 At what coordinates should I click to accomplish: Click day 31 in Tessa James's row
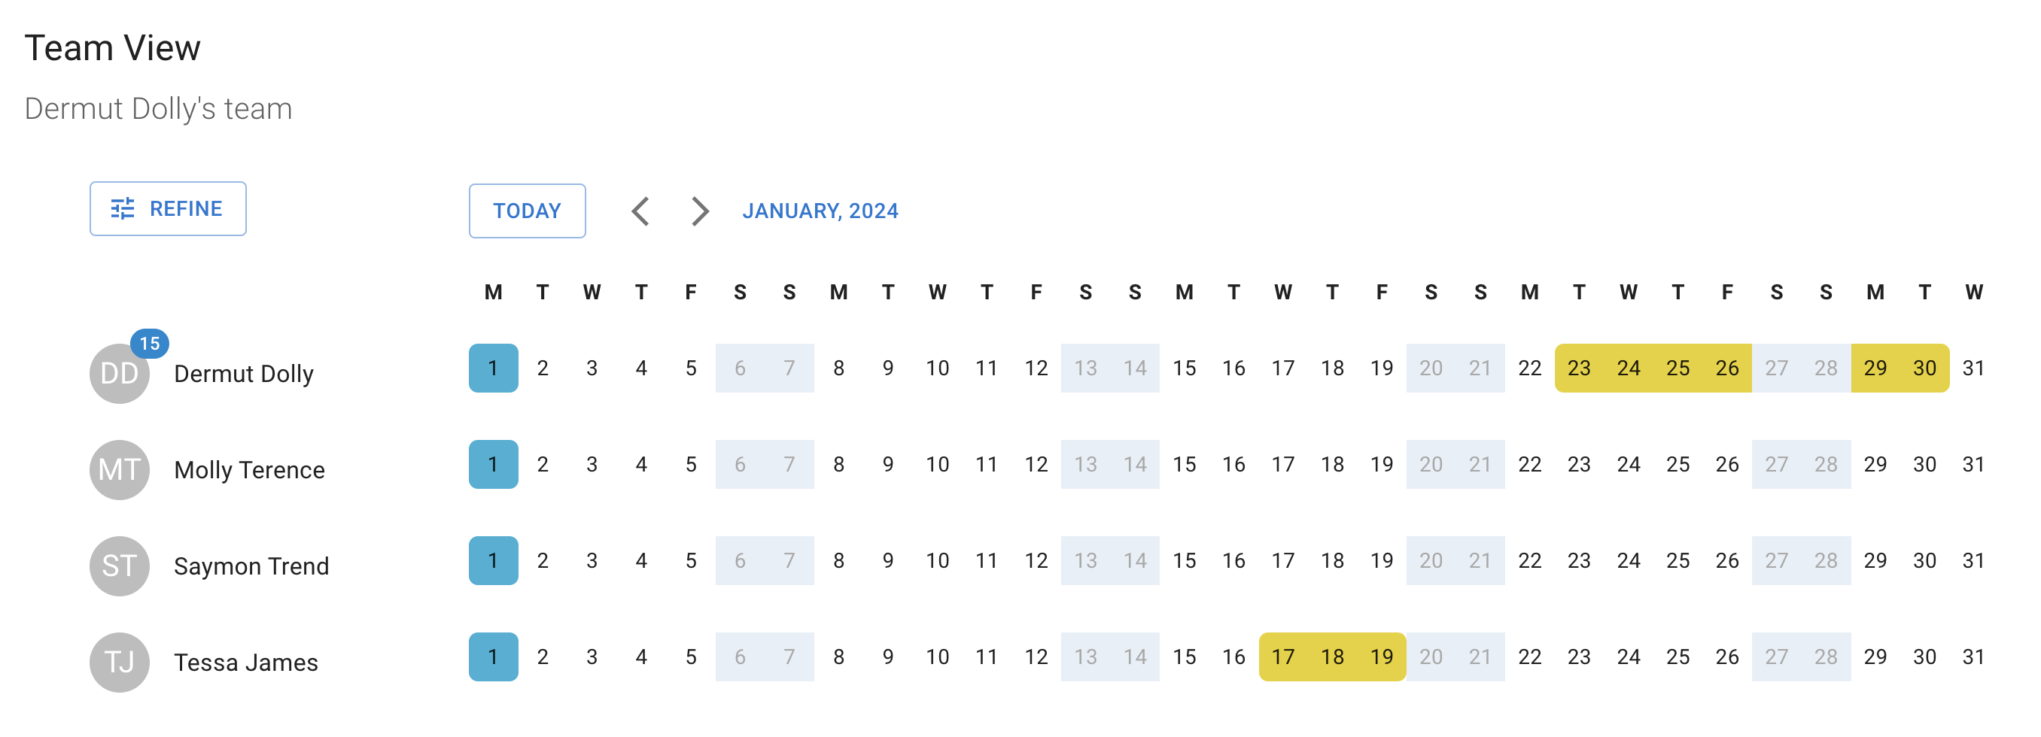coord(1974,657)
